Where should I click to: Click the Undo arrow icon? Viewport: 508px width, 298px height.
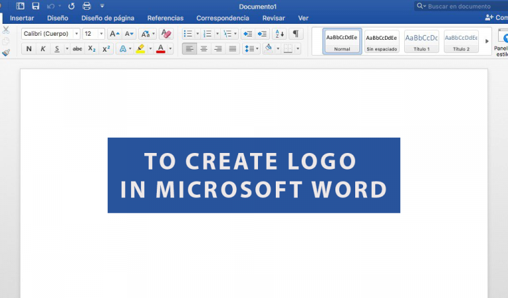tap(51, 6)
